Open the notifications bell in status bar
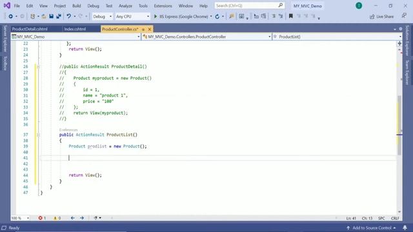 [405, 227]
